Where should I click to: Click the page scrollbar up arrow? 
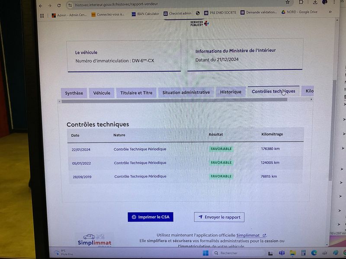(x=337, y=20)
